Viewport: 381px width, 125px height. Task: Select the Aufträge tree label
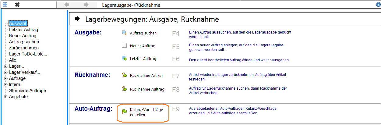pos(17,78)
